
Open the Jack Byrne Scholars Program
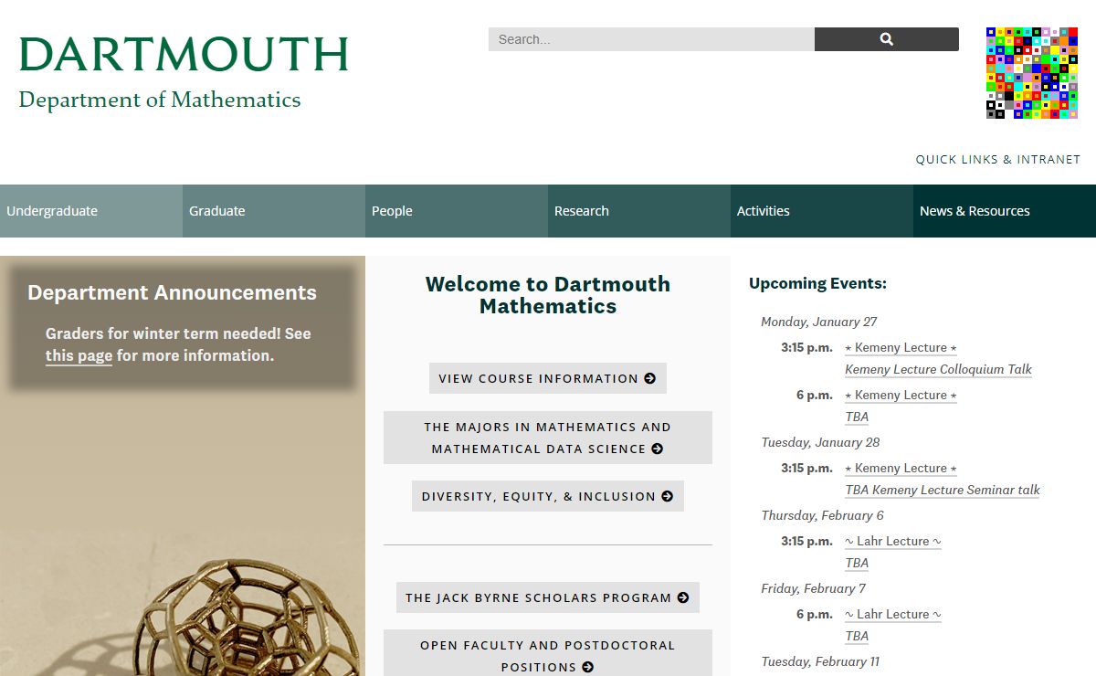pos(548,597)
